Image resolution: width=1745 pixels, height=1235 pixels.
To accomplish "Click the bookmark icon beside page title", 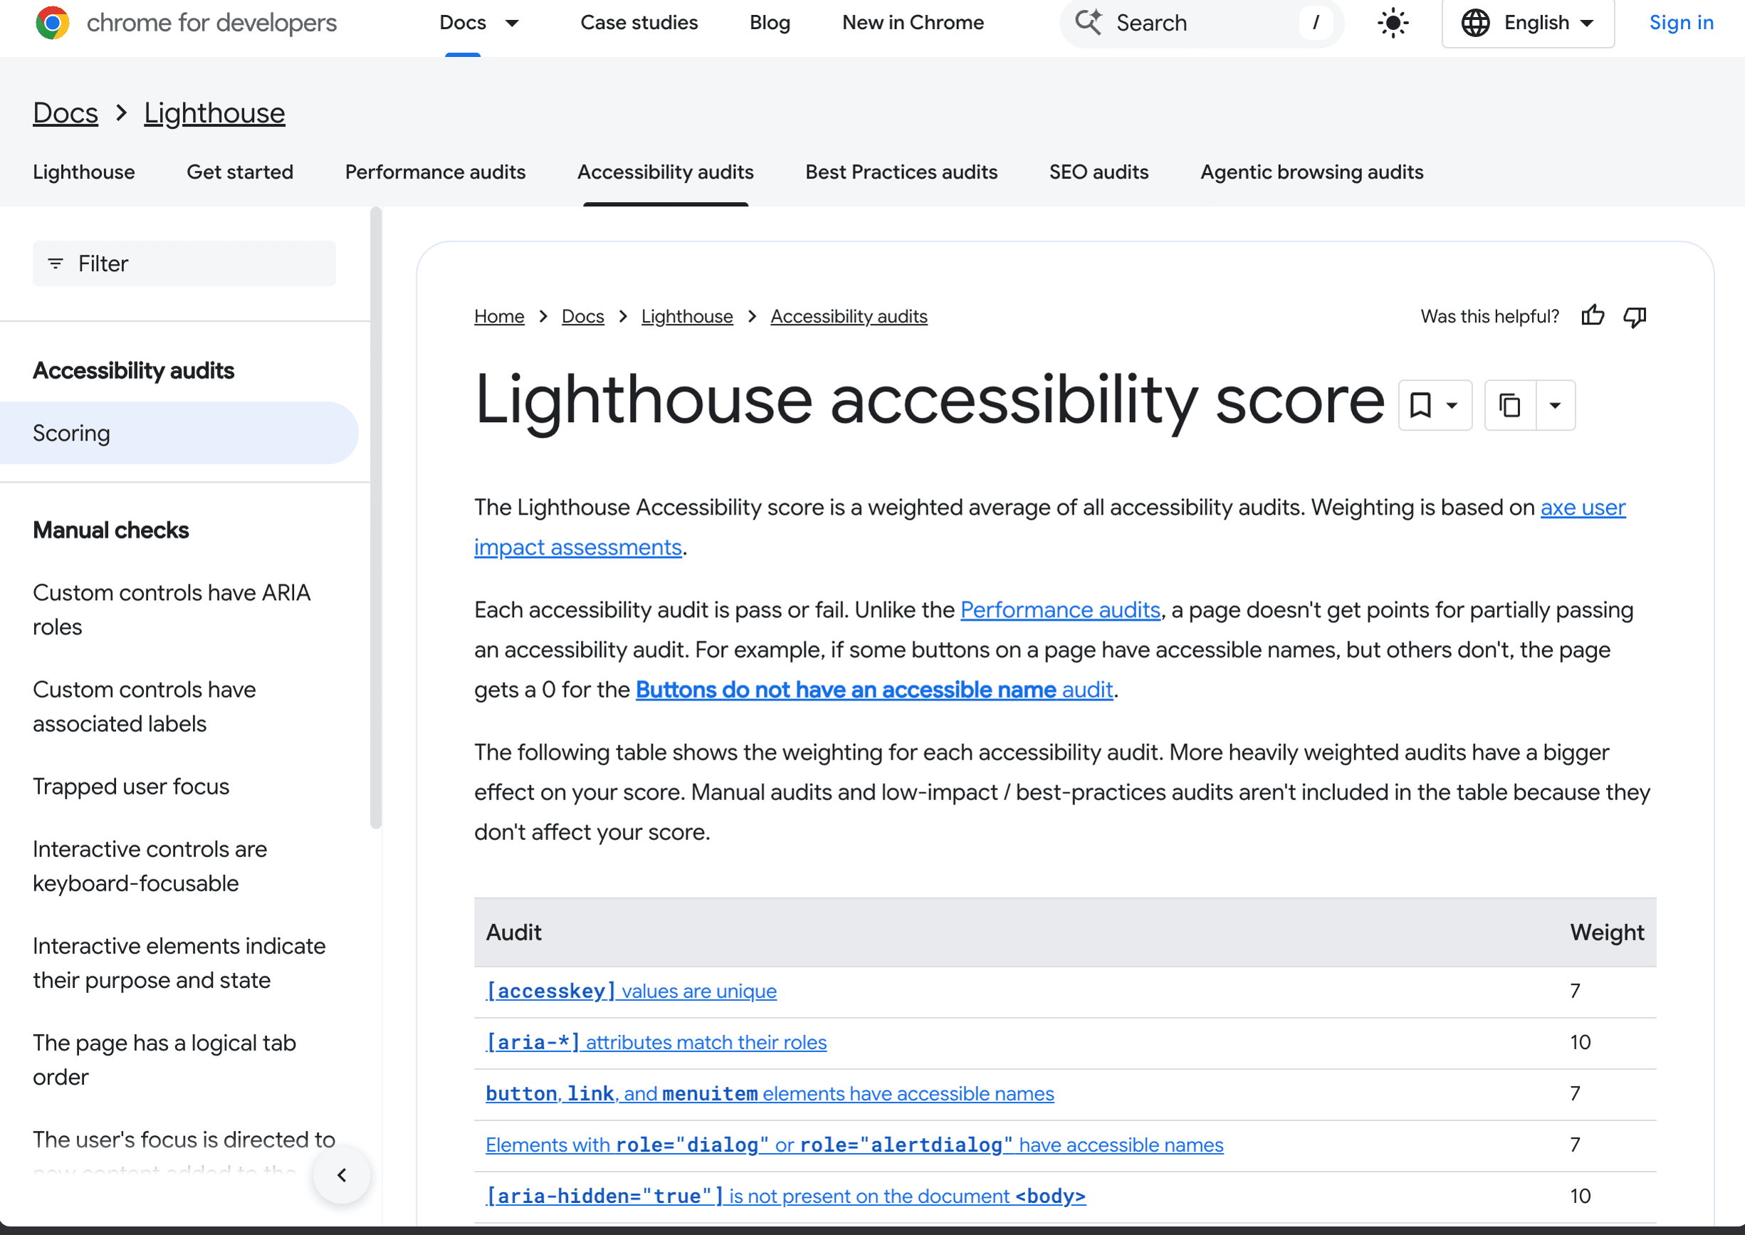I will pyautogui.click(x=1420, y=405).
